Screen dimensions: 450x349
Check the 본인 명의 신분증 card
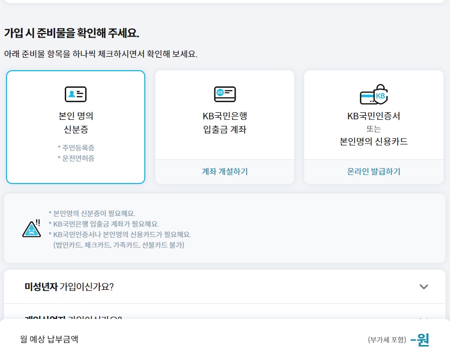(76, 127)
